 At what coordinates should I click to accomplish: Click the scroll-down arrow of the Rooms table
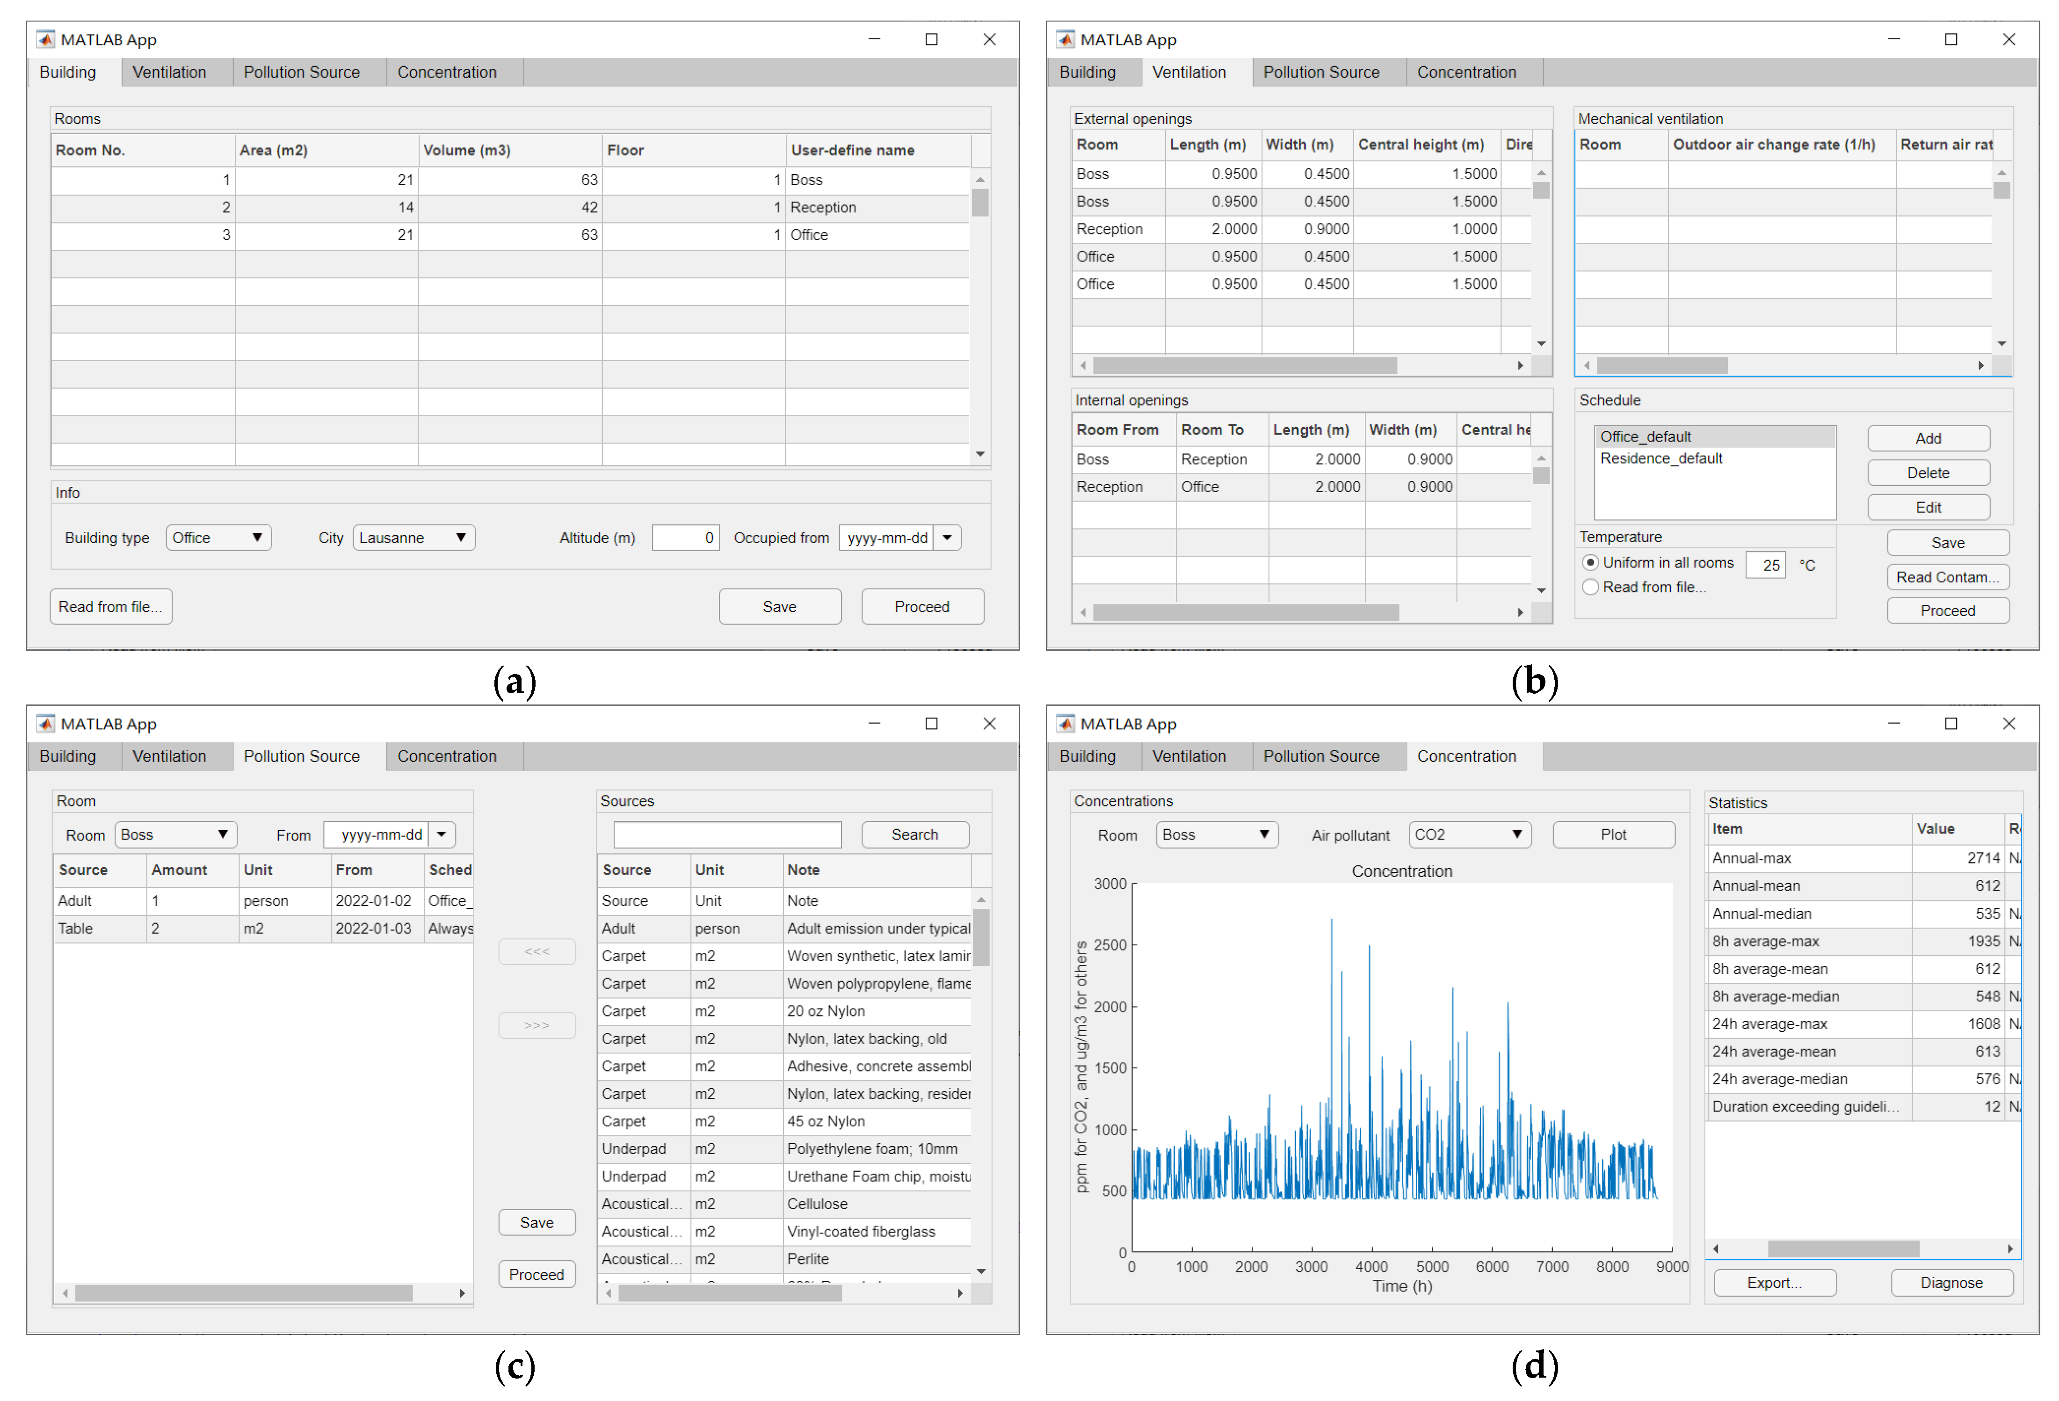pos(980,454)
